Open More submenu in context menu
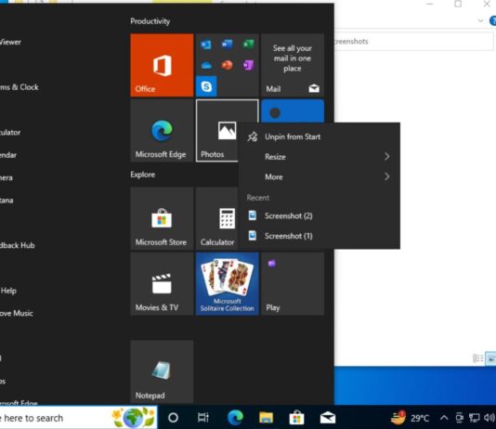 [319, 176]
